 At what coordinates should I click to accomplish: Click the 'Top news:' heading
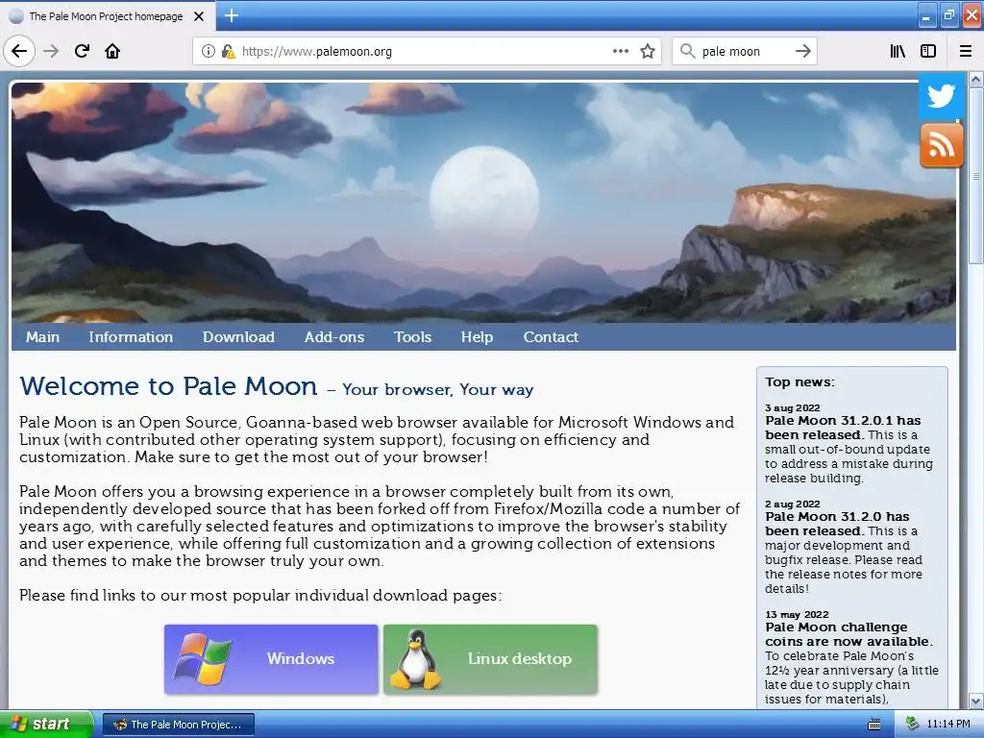[799, 381]
